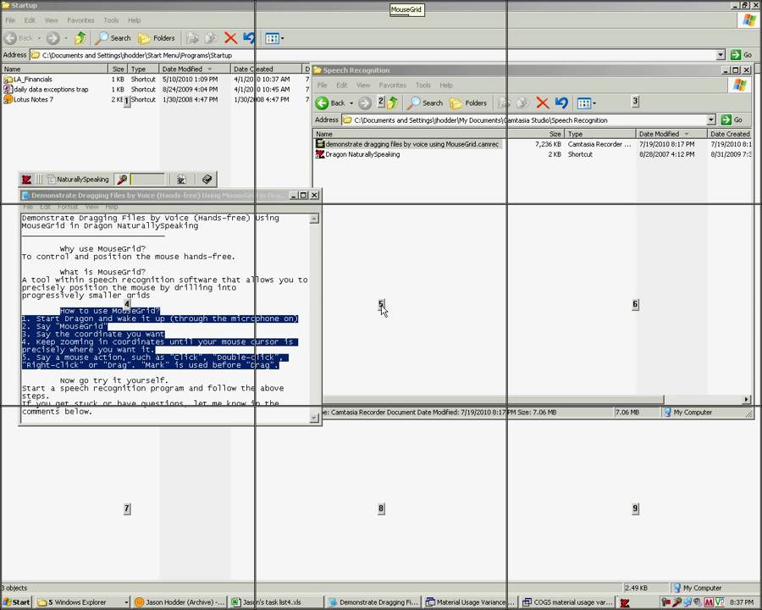The width and height of the screenshot is (762, 610).
Task: Open Edit menu in Speech Recognition window
Action: tap(342, 85)
